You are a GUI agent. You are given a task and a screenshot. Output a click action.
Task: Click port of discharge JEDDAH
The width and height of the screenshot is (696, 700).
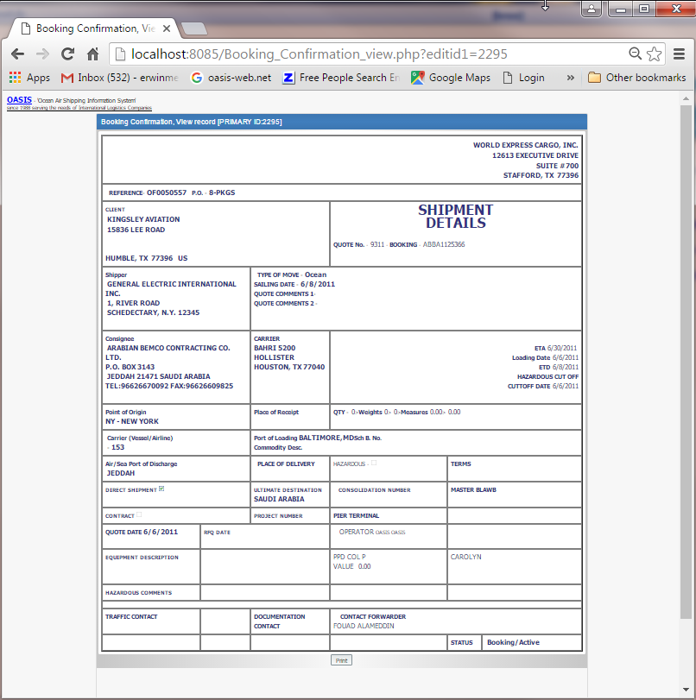click(x=121, y=473)
